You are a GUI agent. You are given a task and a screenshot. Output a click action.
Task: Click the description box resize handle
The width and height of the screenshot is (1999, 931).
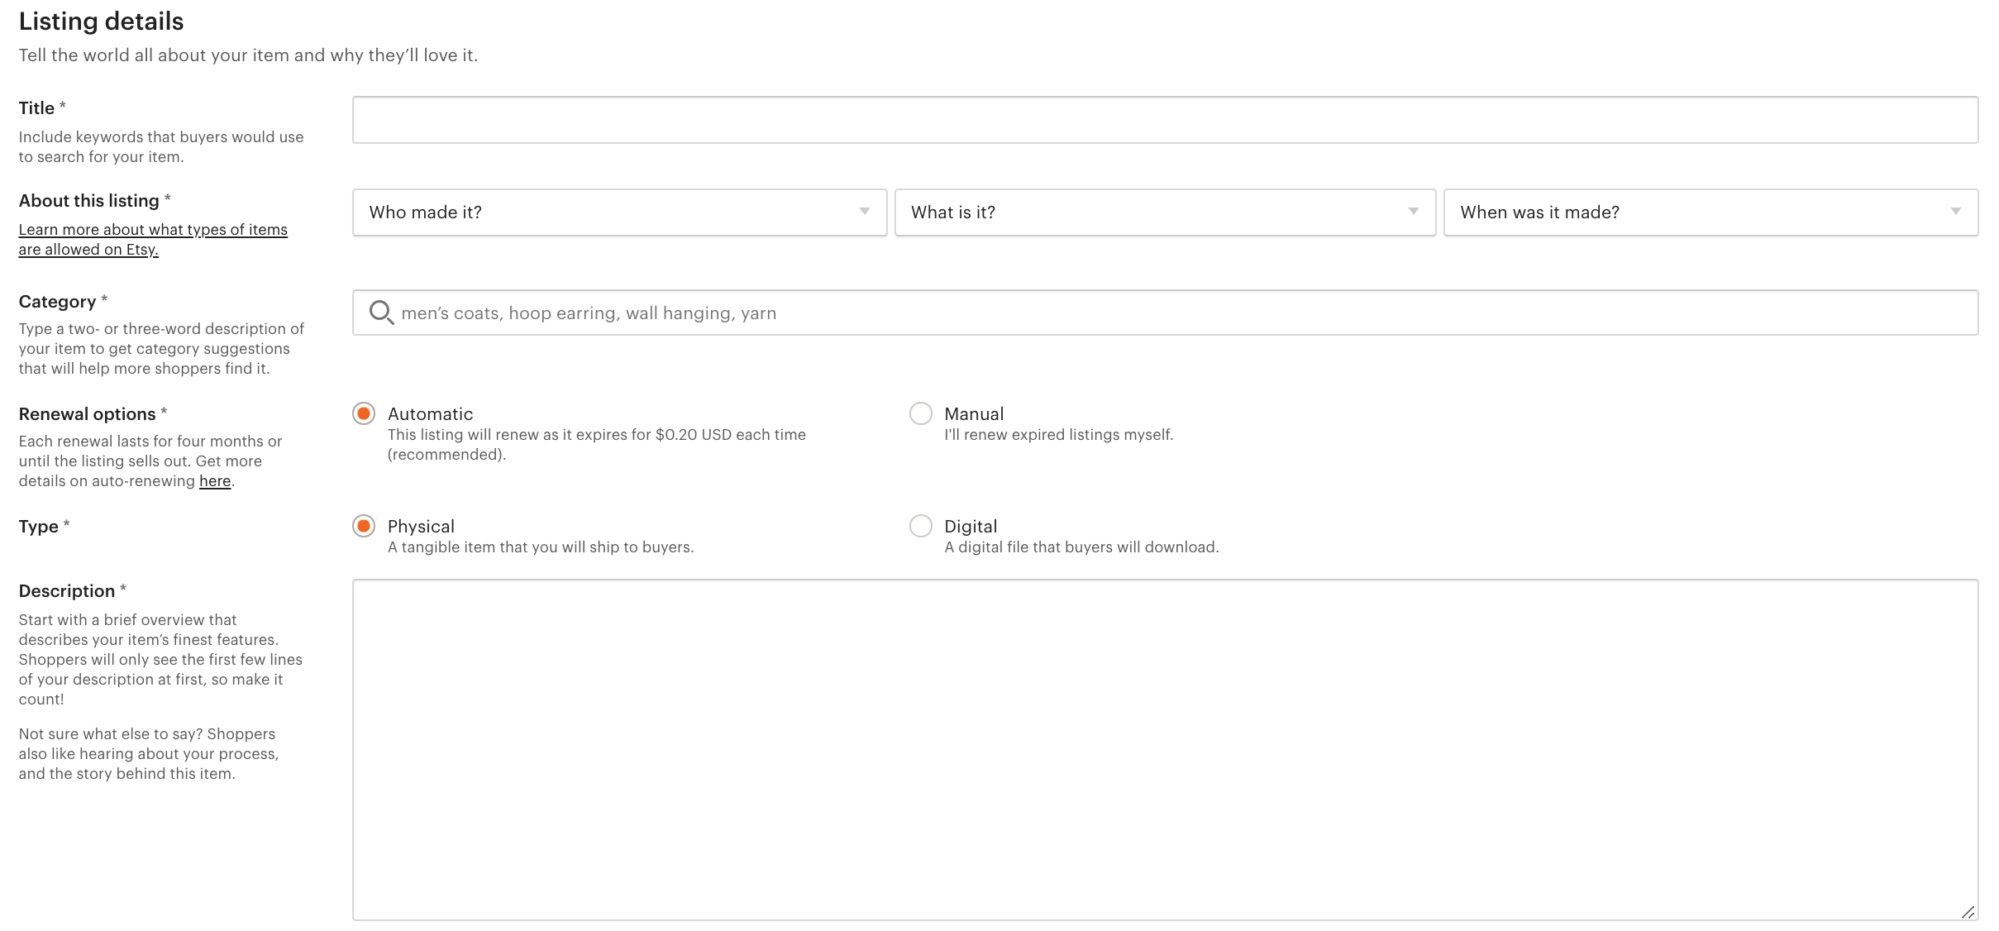click(1968, 912)
